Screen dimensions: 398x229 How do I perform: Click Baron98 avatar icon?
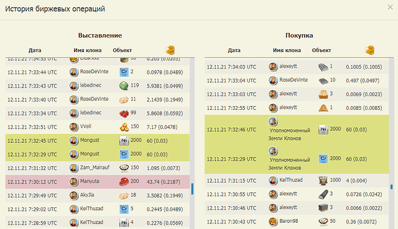(x=273, y=222)
